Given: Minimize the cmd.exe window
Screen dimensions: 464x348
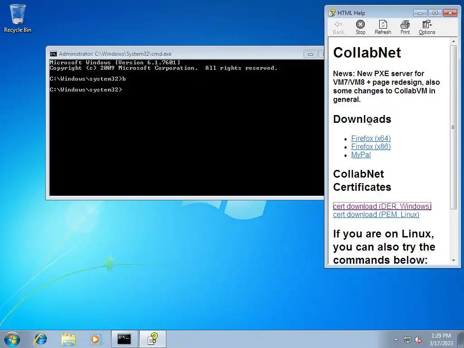Looking at the screenshot, I should pos(310,54).
